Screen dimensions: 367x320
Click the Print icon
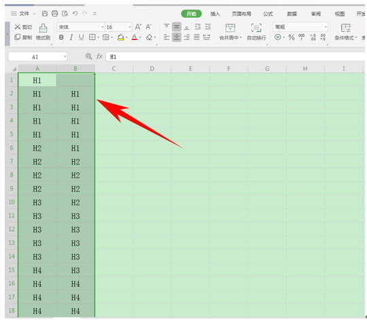pyautogui.click(x=55, y=14)
